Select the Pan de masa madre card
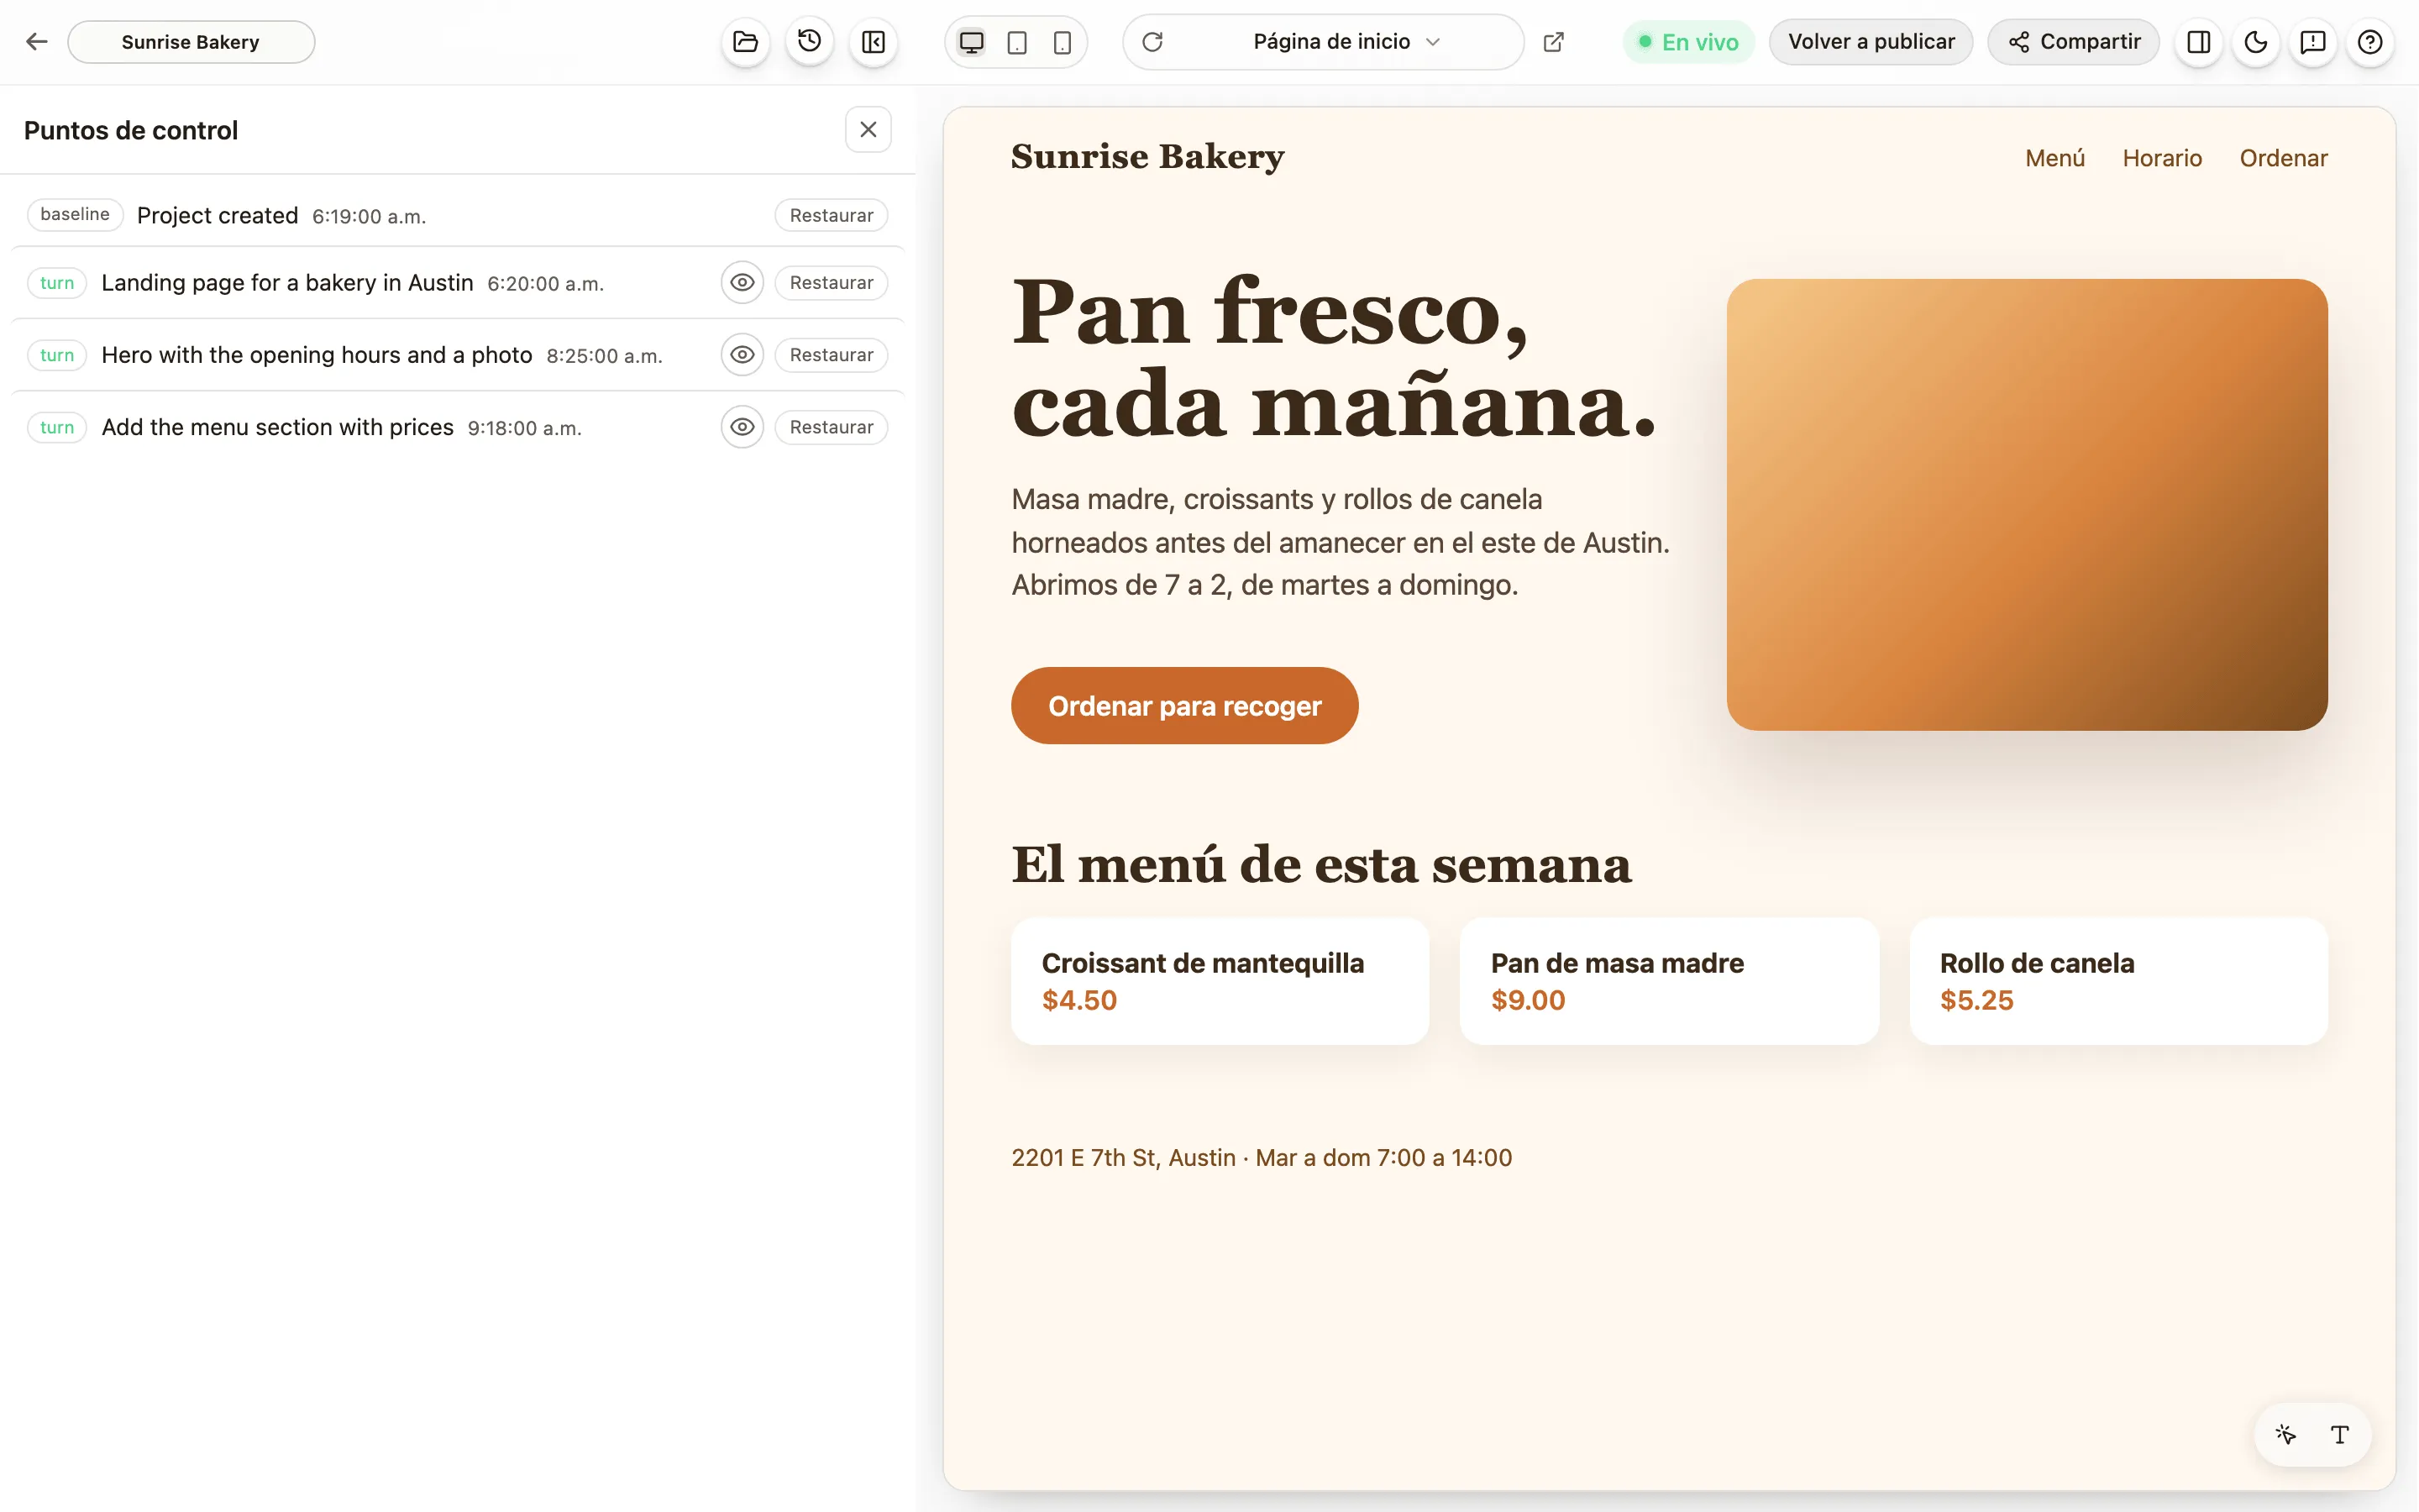Viewport: 2419px width, 1512px height. [x=1669, y=982]
